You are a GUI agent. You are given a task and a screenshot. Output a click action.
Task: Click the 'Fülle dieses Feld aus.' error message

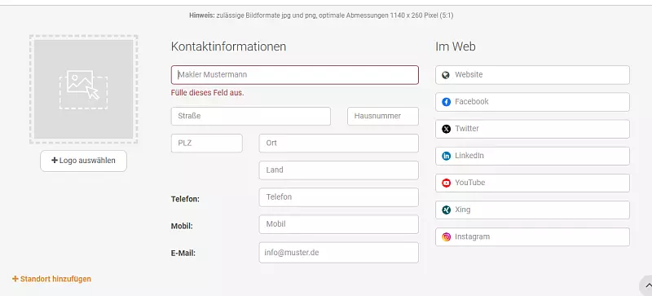208,93
